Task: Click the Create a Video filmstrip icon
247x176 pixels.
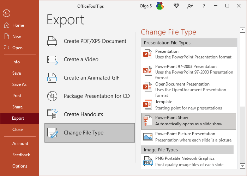Action: click(53, 60)
